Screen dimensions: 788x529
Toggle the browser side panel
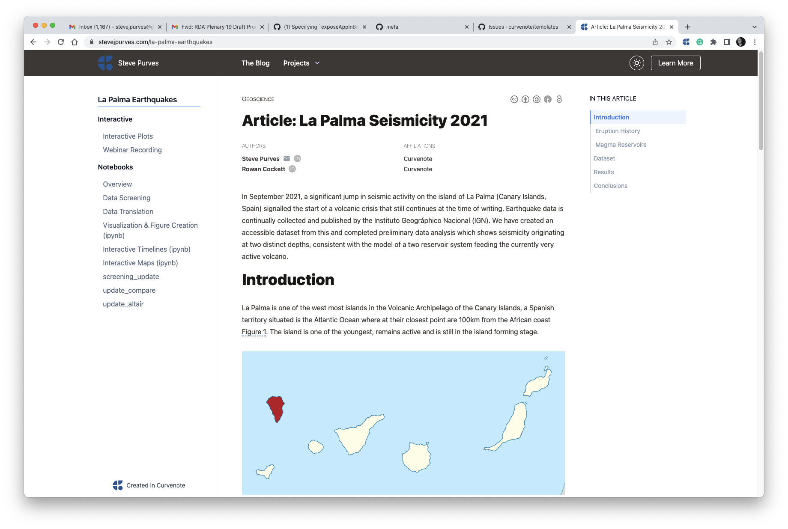click(x=727, y=42)
